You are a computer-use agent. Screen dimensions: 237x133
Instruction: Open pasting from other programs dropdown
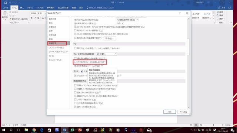click(127, 20)
